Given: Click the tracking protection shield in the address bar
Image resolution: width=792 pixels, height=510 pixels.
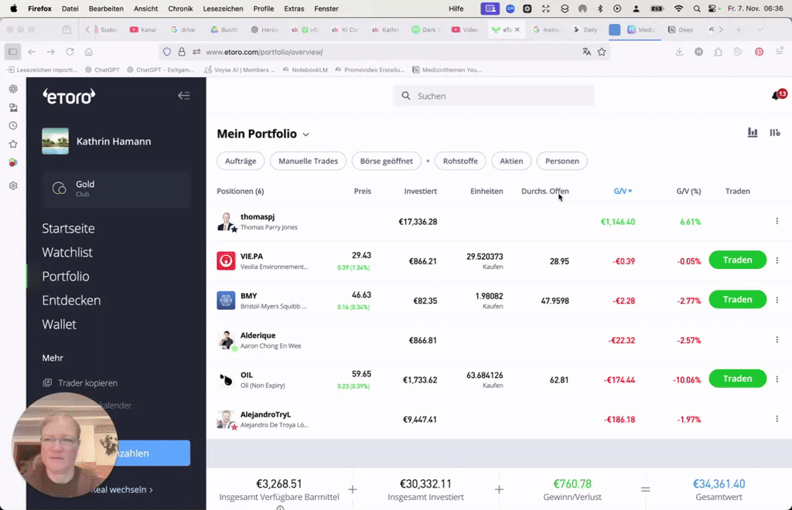Looking at the screenshot, I should click(x=166, y=51).
